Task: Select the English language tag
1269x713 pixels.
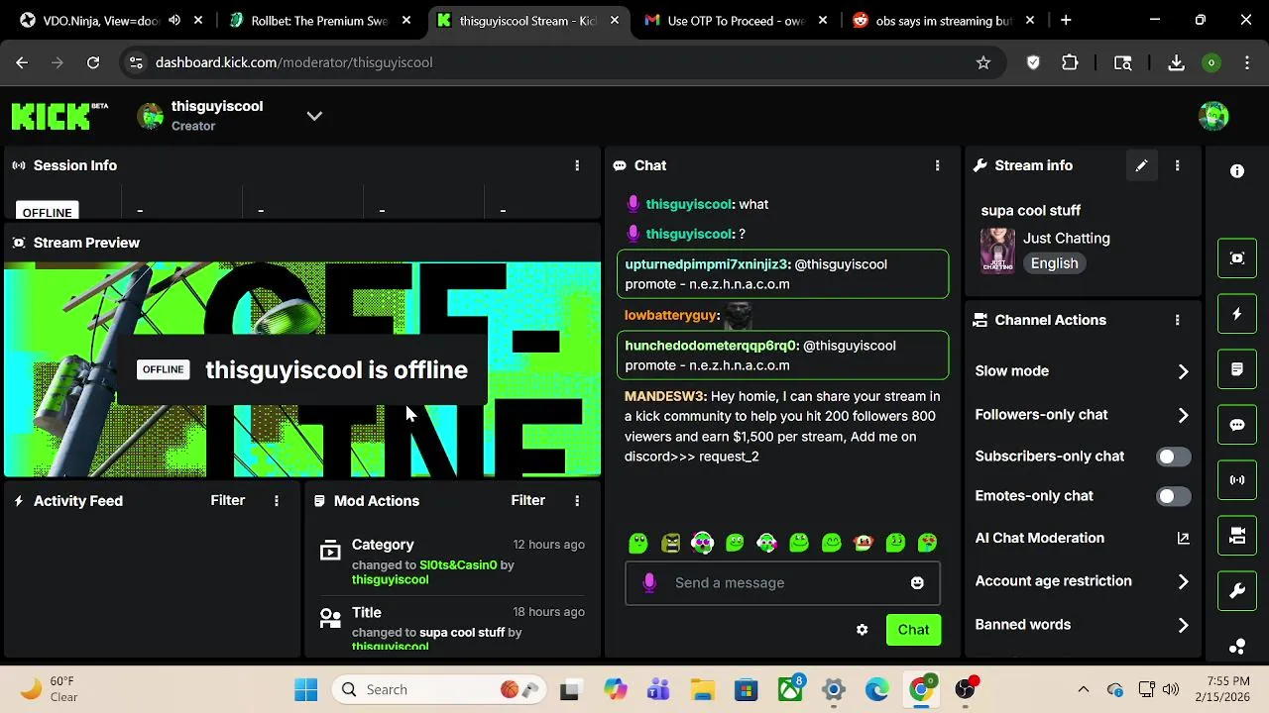Action: coord(1054,263)
